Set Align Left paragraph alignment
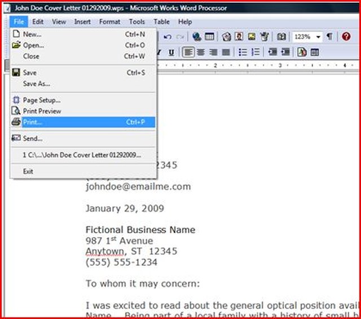The height and width of the screenshot is (319, 361). [x=188, y=53]
